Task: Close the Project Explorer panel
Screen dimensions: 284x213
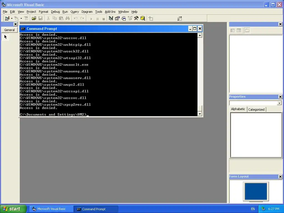Action: pos(280,24)
